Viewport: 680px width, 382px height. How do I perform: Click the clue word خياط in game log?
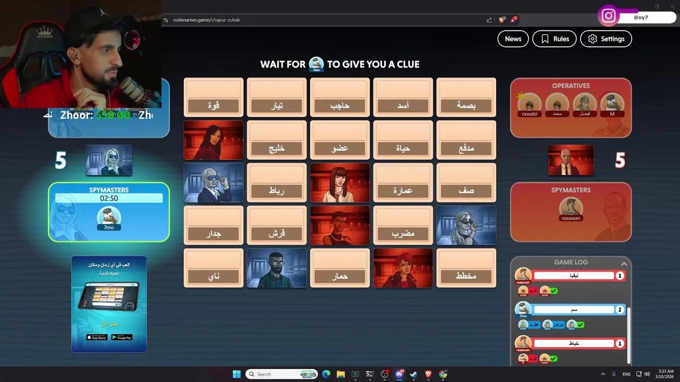click(574, 344)
